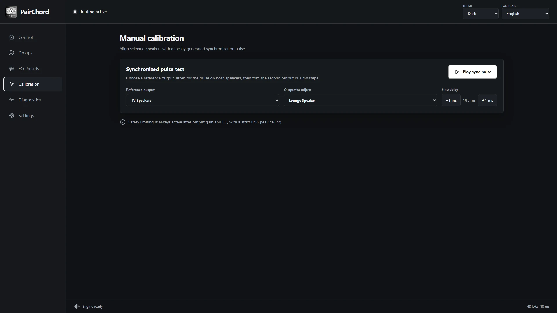The image size is (557, 313).
Task: Click the Settings gear icon
Action: [12, 115]
